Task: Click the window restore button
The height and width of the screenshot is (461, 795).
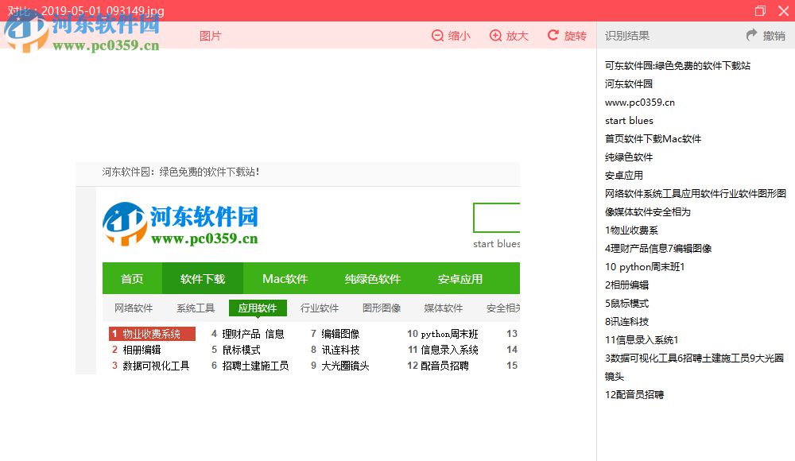Action: [x=760, y=10]
